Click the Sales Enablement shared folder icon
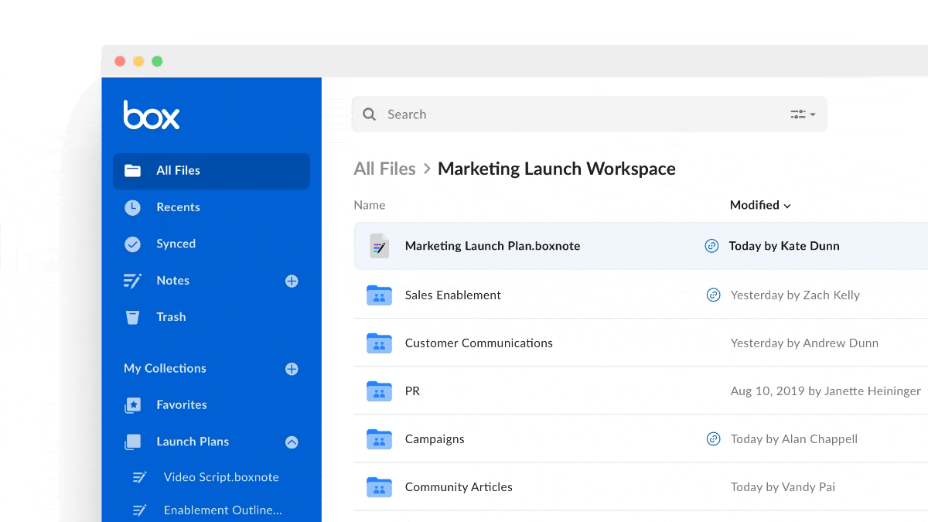The image size is (928, 522). pyautogui.click(x=379, y=295)
